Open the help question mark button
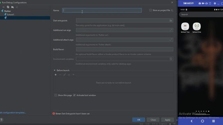 coord(1,120)
